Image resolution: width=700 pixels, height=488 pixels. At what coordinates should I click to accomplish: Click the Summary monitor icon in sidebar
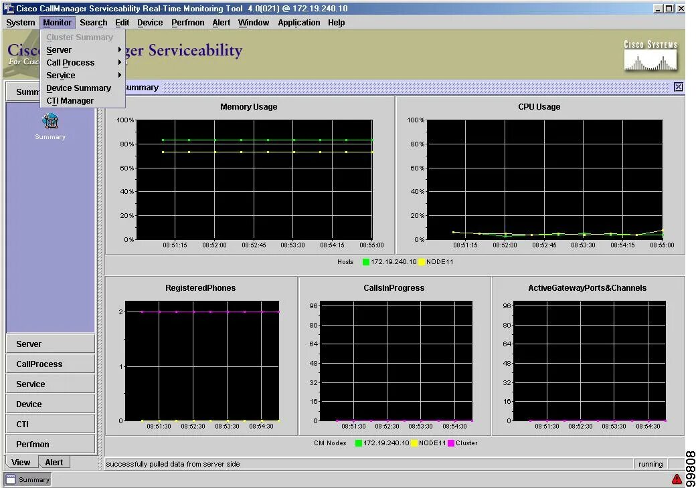coord(50,121)
